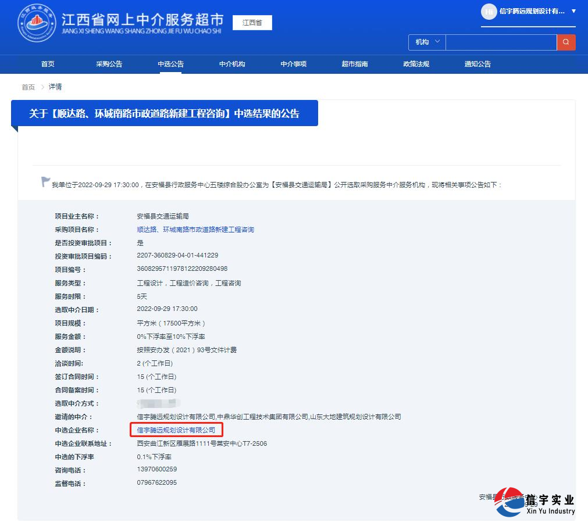588x526 pixels.
Task: Open the 通知公告 navigation item
Action: click(x=477, y=64)
